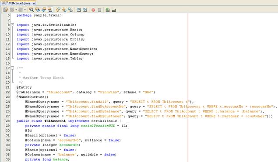Click Find Previous Occurrence icon
This screenshot has height=162, width=278.
[x=38, y=10]
